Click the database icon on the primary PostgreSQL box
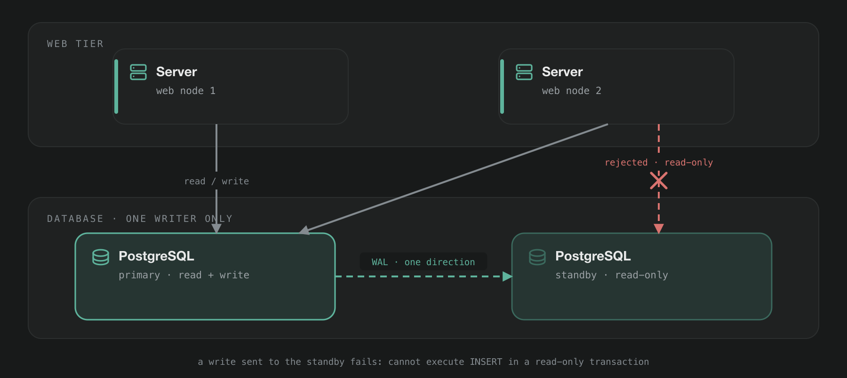The image size is (847, 378). point(101,257)
